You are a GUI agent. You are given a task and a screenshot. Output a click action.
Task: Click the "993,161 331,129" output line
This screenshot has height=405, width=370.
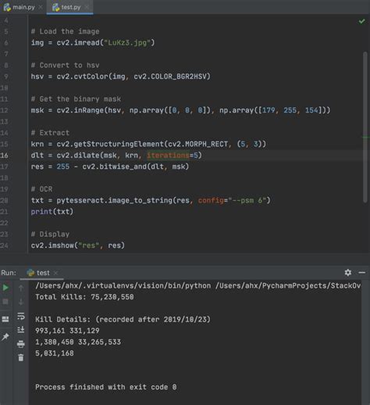pyautogui.click(x=67, y=331)
